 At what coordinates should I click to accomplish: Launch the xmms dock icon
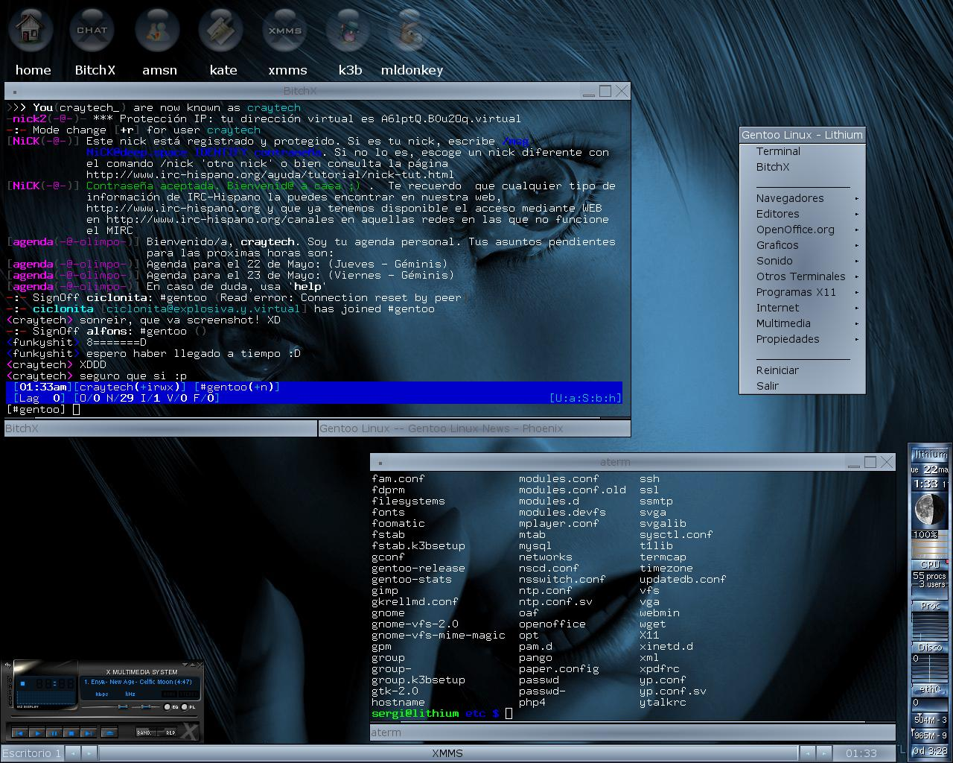(285, 30)
